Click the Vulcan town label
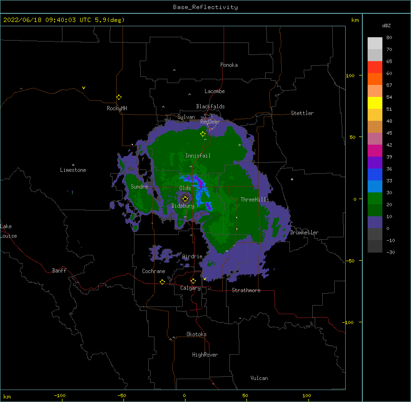 click(259, 378)
